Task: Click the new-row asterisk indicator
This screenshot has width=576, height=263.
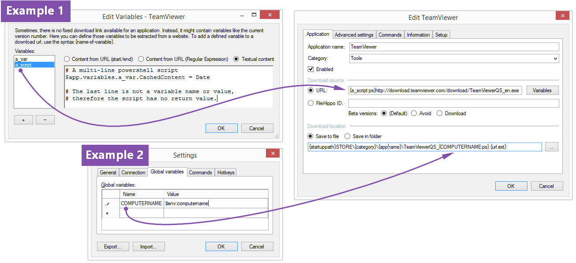Action: pos(107,214)
